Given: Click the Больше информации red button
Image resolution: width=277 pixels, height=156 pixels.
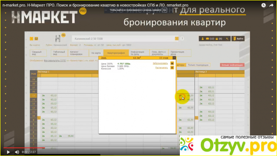Looking at the screenshot, I should (x=232, y=65).
